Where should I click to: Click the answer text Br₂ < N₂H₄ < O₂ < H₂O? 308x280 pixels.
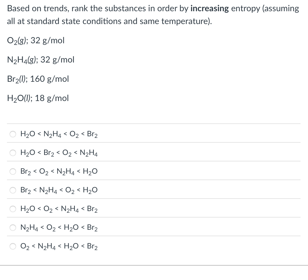tap(59, 190)
